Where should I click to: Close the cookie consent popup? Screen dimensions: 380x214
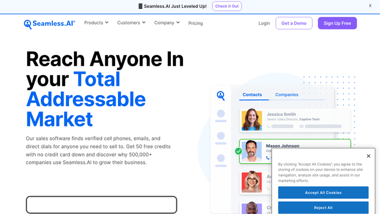pyautogui.click(x=368, y=156)
